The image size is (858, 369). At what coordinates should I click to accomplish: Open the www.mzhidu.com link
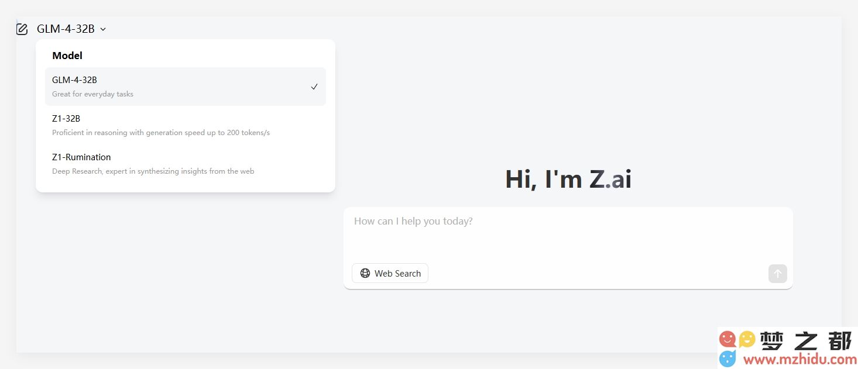(x=799, y=360)
